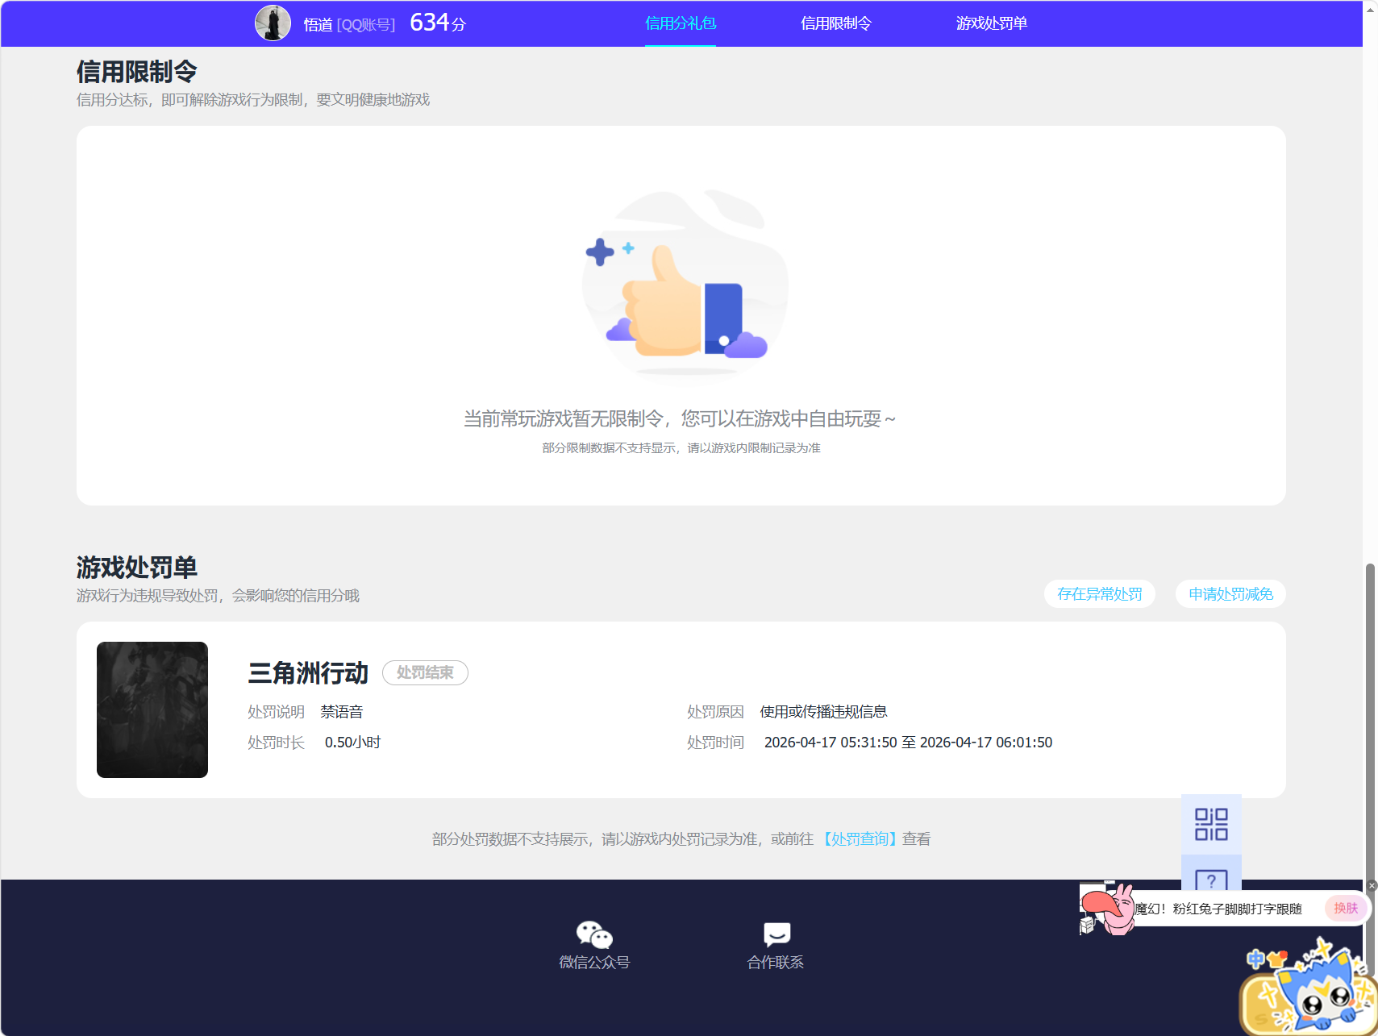Screen dimensions: 1378x1036
Task: Click the 换肤 skin change button
Action: (1346, 909)
